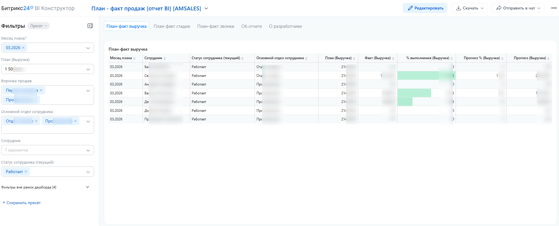The width and height of the screenshot is (559, 226).
Task: Sort by Факт (Выручка) column icon
Action: pyautogui.click(x=393, y=59)
